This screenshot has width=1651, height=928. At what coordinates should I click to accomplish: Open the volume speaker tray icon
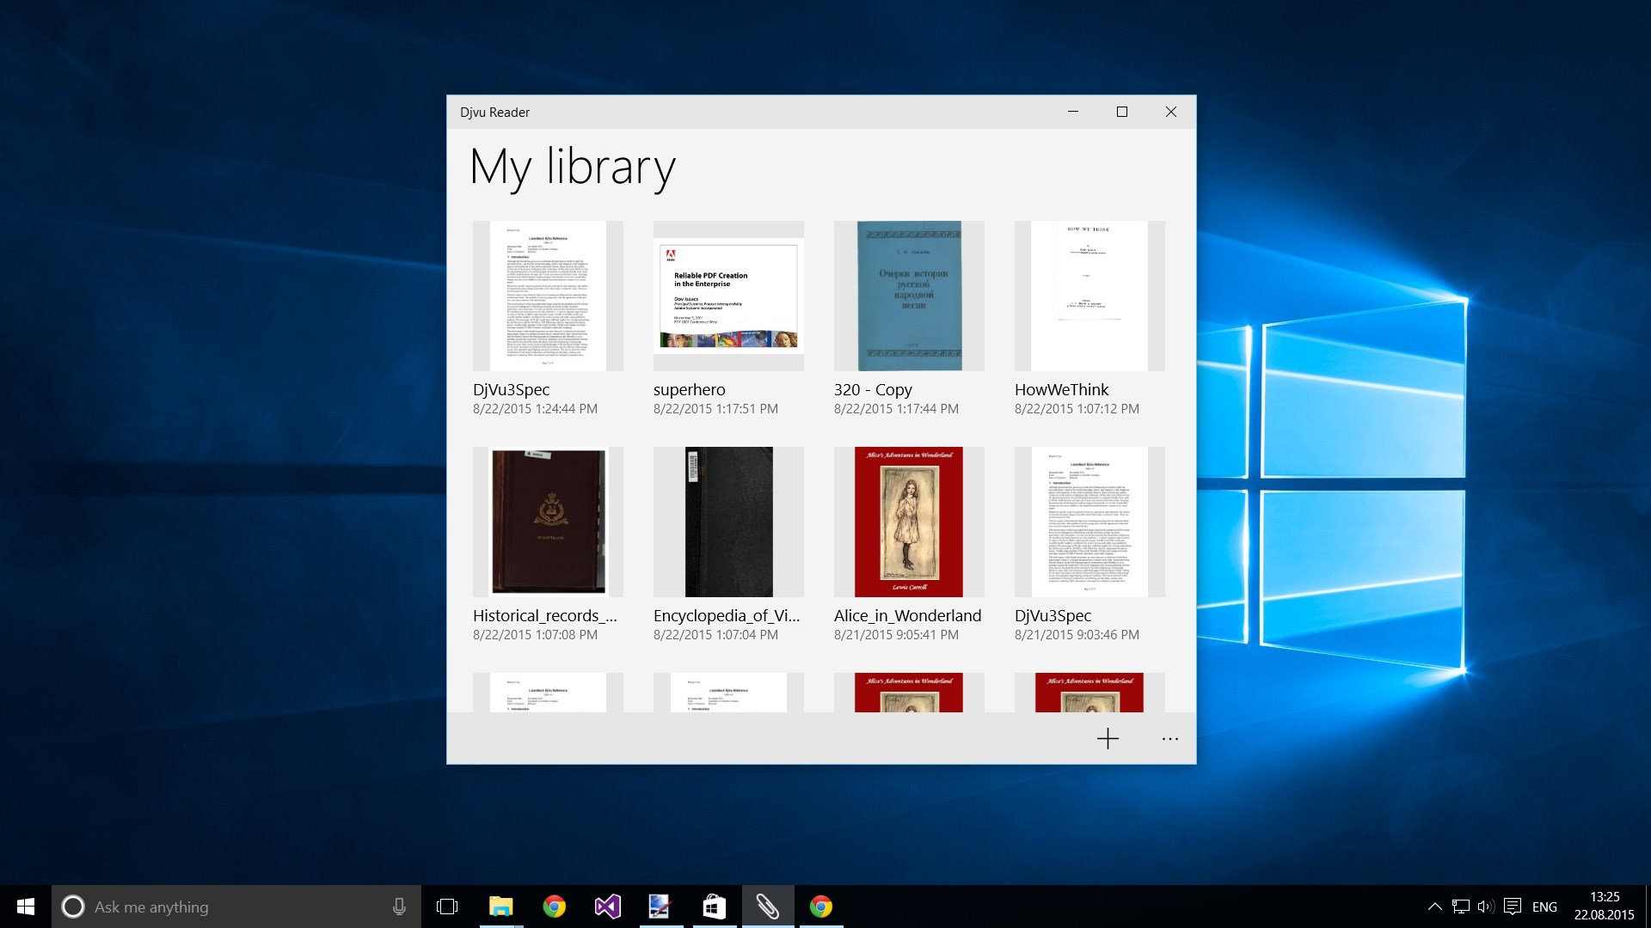click(x=1485, y=907)
